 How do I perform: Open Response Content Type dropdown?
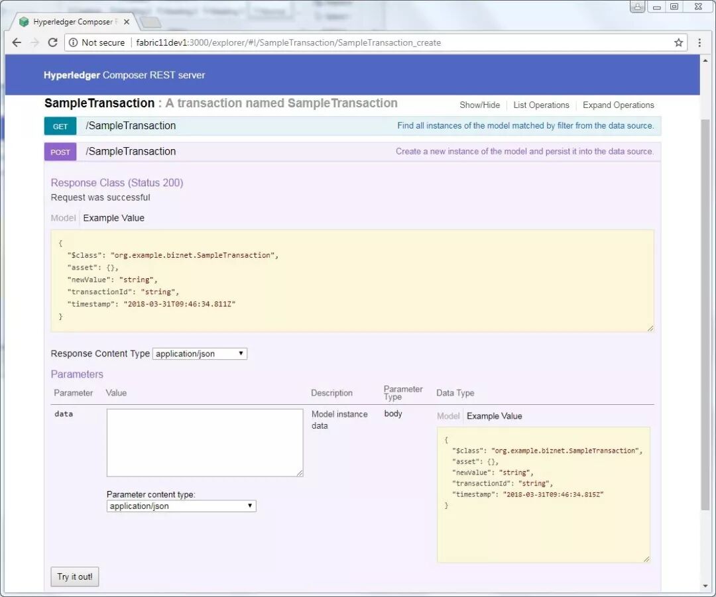point(200,354)
